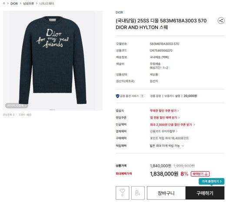
Task: Expand 신용카드 무이자할부 details
Action: pos(163,131)
